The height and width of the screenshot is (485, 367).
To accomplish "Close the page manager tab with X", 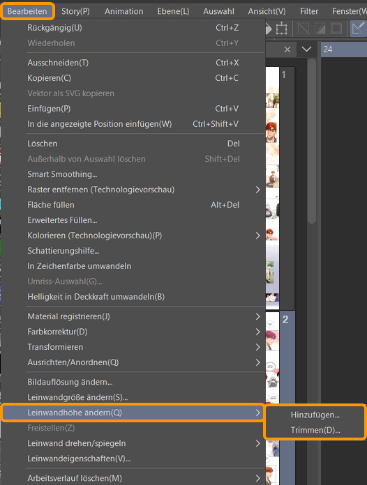I will point(287,49).
